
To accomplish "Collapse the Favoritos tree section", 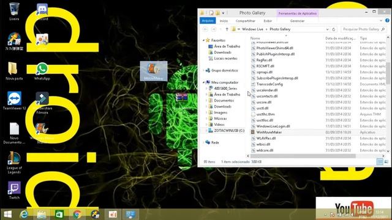I will [204, 40].
